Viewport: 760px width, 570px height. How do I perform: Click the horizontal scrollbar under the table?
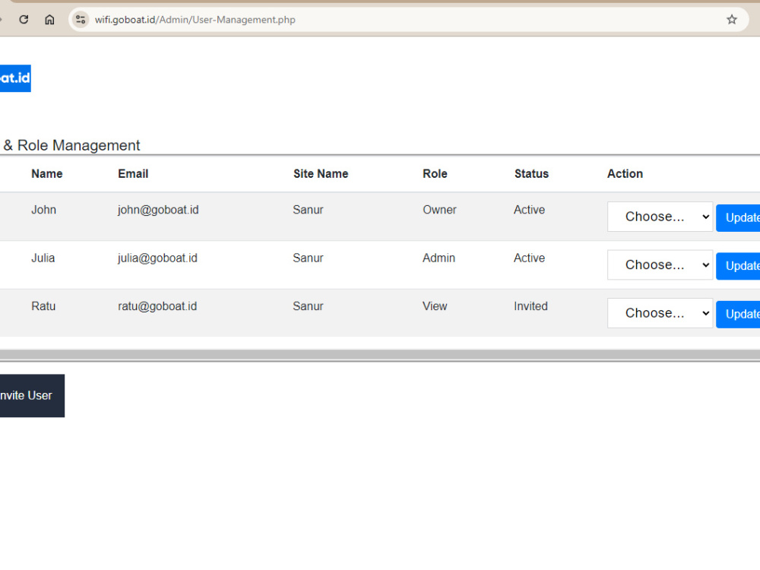coord(380,355)
